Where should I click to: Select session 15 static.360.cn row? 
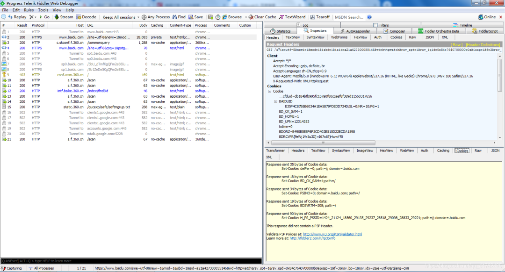point(129,107)
